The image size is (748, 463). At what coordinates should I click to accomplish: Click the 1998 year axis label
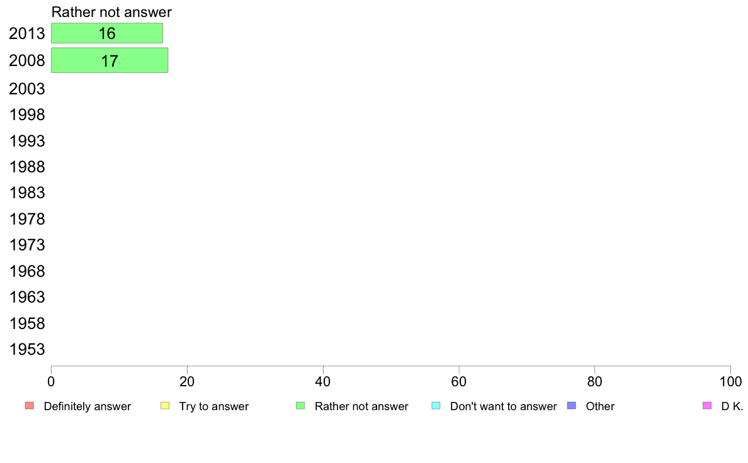(x=27, y=115)
